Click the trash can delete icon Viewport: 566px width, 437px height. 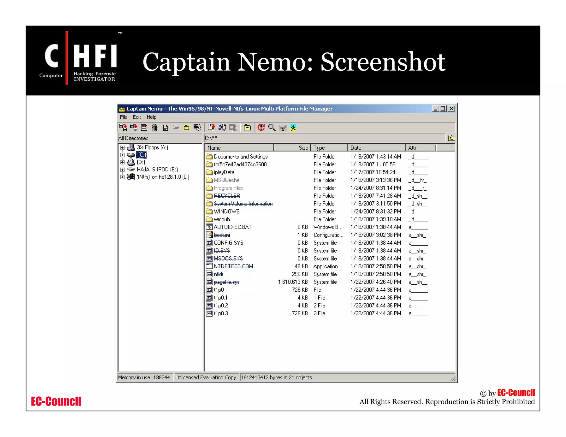click(x=154, y=128)
